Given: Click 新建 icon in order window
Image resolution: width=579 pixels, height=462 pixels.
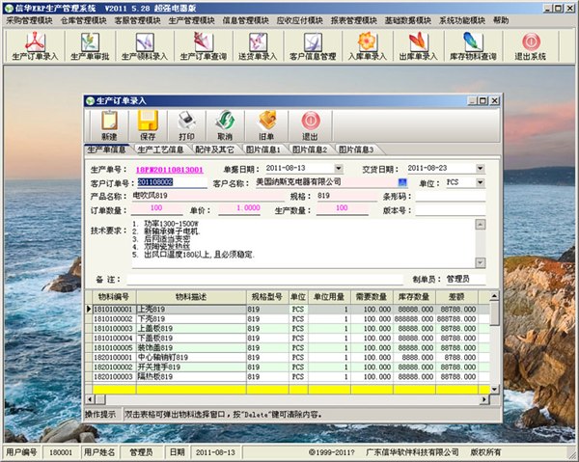Looking at the screenshot, I should [x=109, y=125].
